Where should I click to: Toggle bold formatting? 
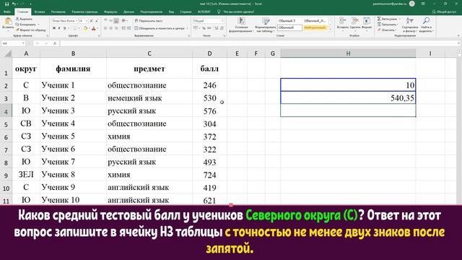pos(54,28)
